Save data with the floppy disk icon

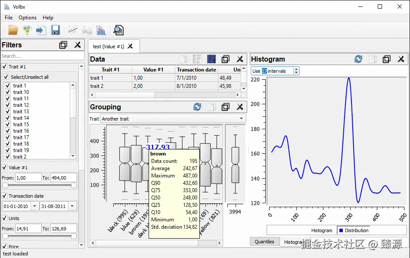[56, 30]
